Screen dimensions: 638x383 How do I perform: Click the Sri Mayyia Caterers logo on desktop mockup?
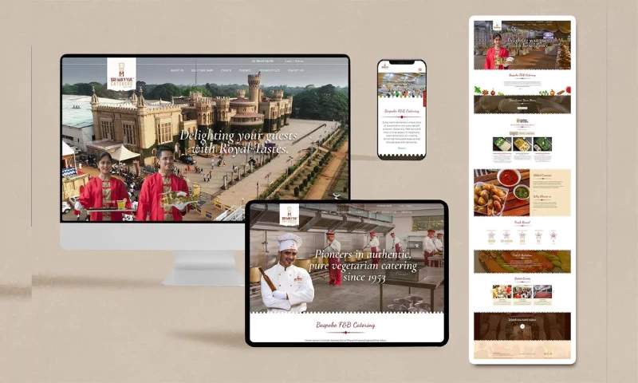[x=121, y=73]
